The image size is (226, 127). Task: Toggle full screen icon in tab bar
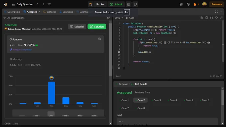point(216,12)
